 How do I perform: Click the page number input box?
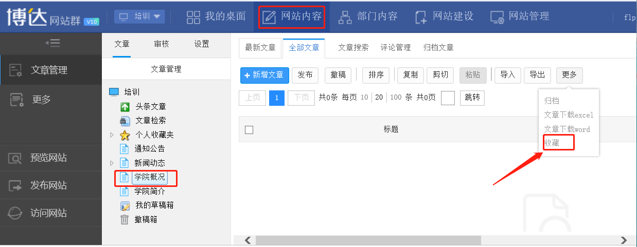pyautogui.click(x=448, y=98)
